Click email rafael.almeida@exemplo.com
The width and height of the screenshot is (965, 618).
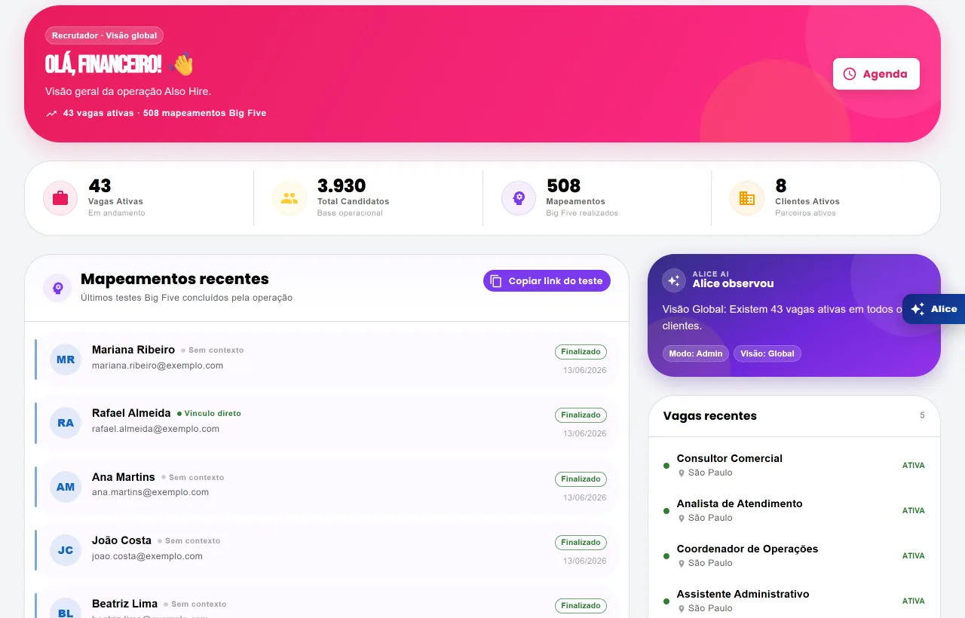coord(155,429)
